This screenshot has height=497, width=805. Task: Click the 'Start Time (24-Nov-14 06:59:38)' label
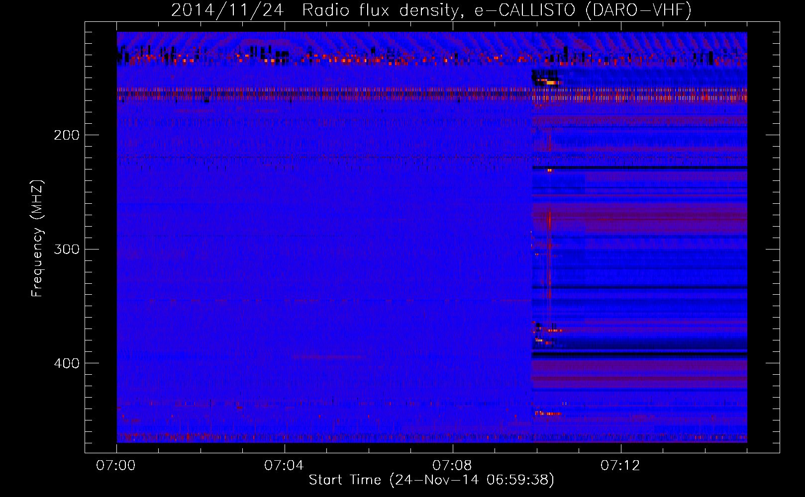[x=431, y=480]
